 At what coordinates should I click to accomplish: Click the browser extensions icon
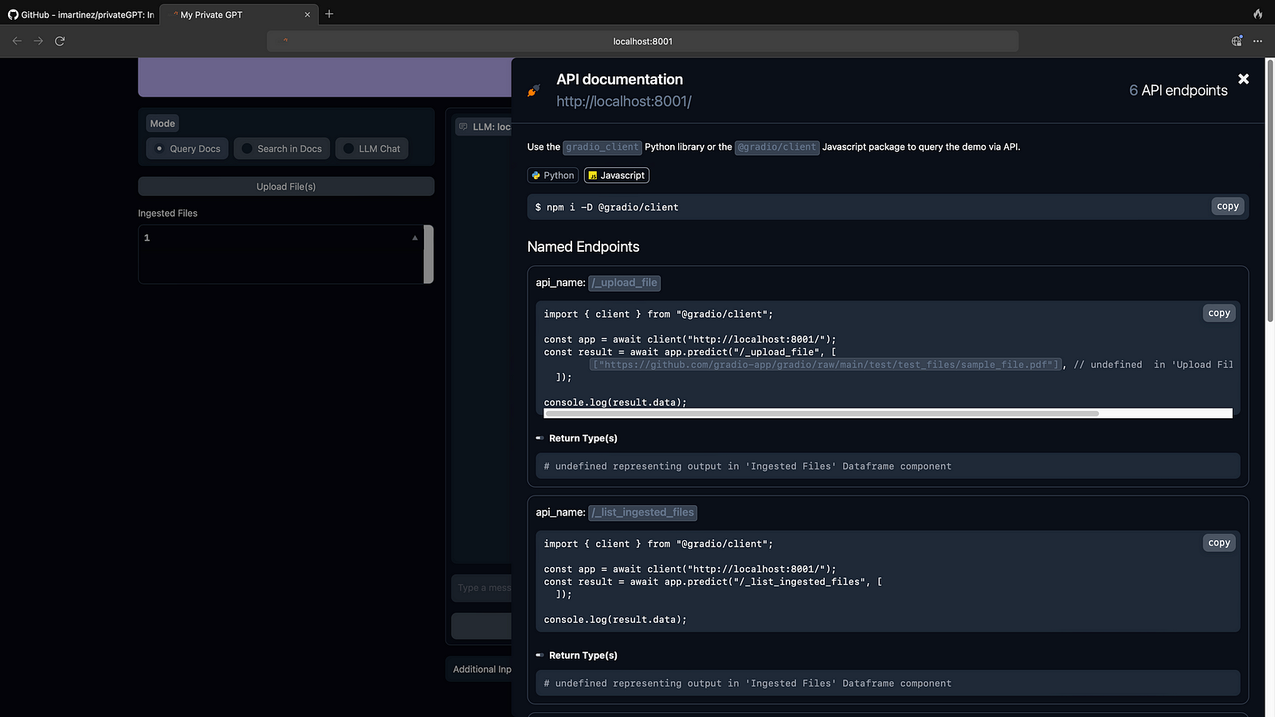click(x=1237, y=41)
